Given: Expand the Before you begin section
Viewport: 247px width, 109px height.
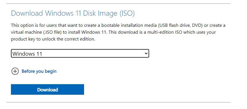Looking at the screenshot, I should coord(34,71).
